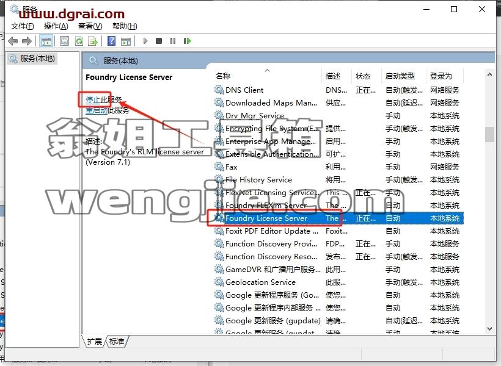Click the Stop Service square icon
Screen dimensions: 501x366
tap(159, 41)
